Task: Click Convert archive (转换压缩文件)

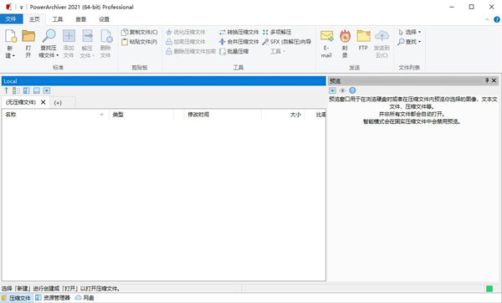Action: [238, 32]
